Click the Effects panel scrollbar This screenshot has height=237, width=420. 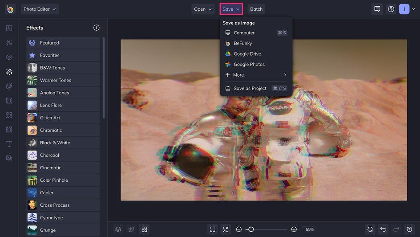pyautogui.click(x=104, y=78)
